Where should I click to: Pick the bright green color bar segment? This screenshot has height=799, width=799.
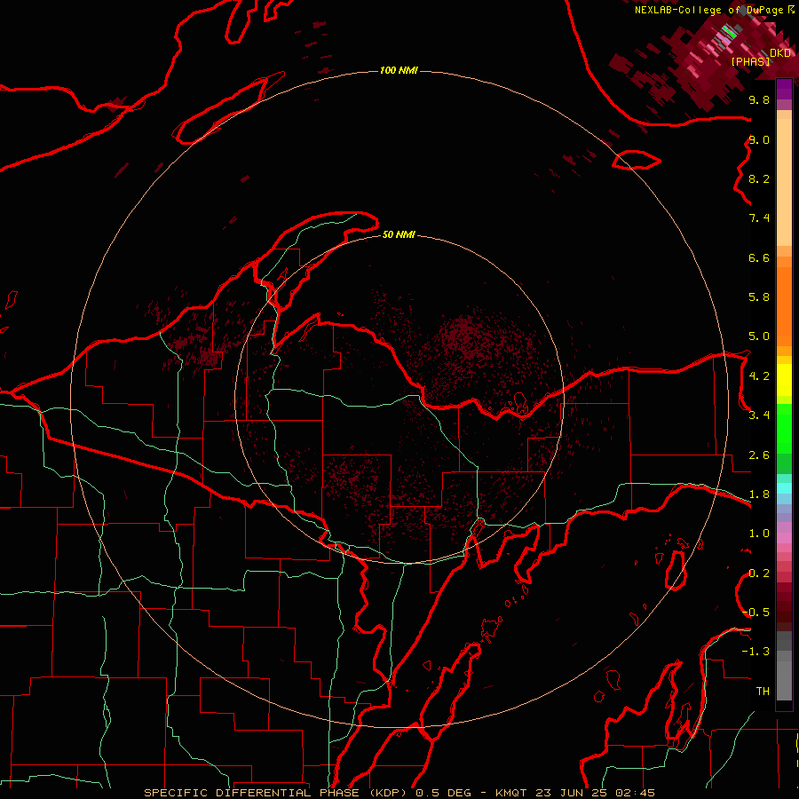(x=784, y=429)
